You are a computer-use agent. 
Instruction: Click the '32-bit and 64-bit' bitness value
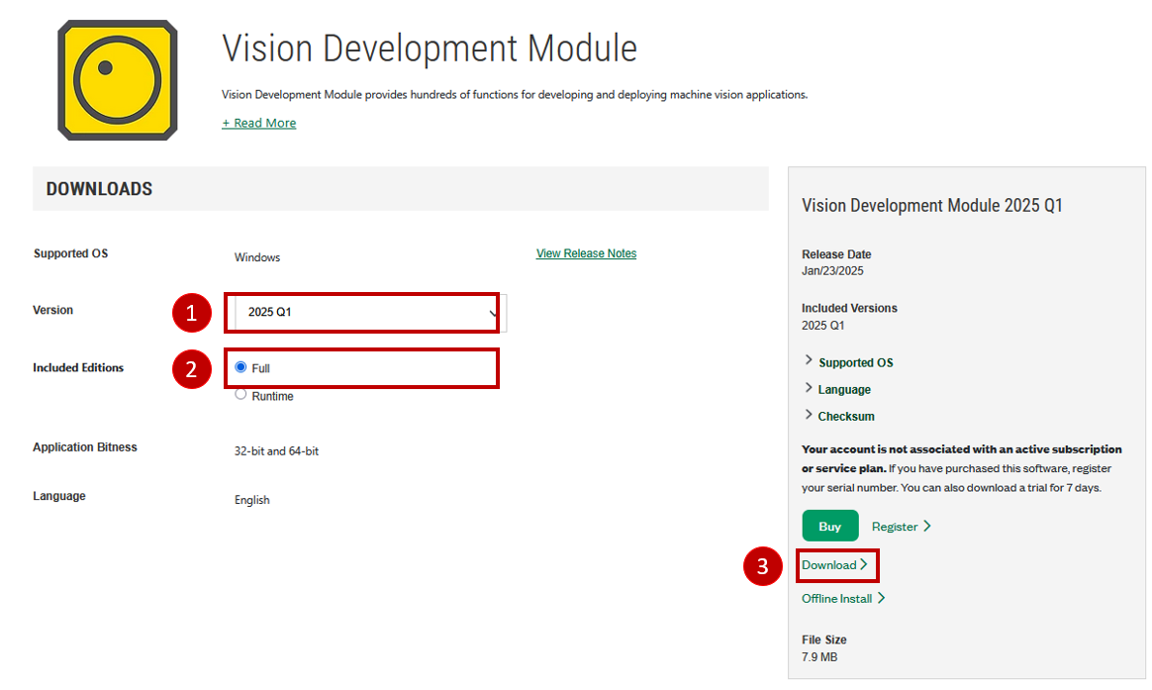click(x=276, y=451)
